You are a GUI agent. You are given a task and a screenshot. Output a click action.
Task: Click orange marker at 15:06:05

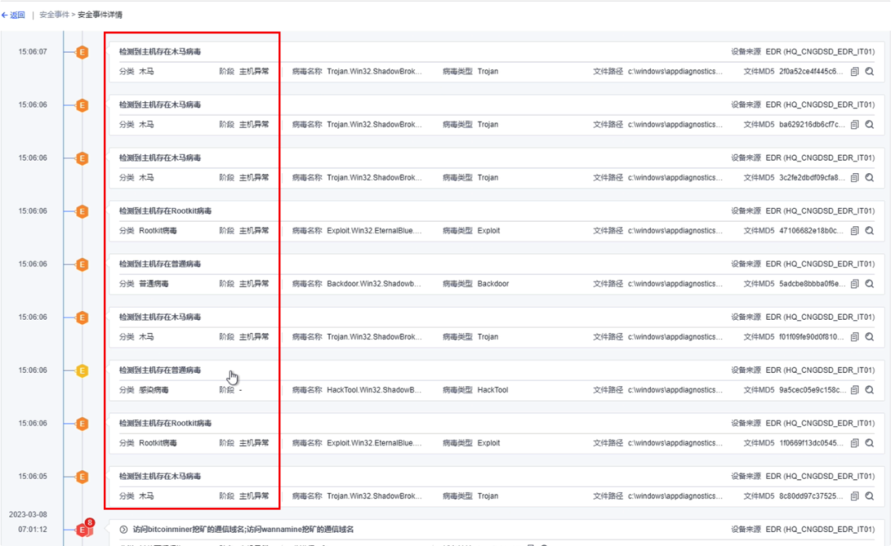pos(82,477)
